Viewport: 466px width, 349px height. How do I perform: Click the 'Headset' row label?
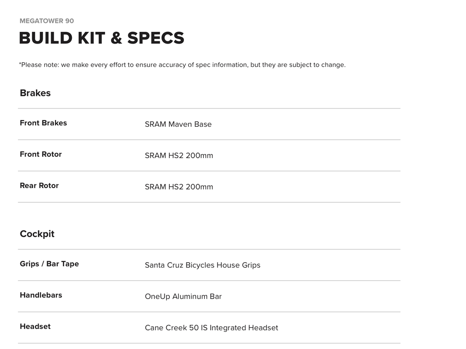(x=35, y=327)
